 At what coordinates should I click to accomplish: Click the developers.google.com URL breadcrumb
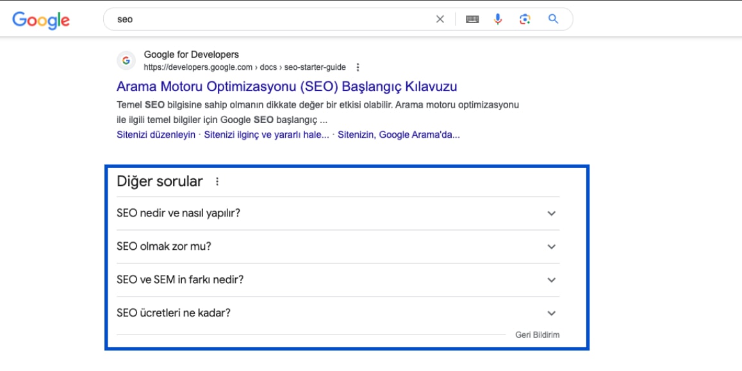pos(245,67)
